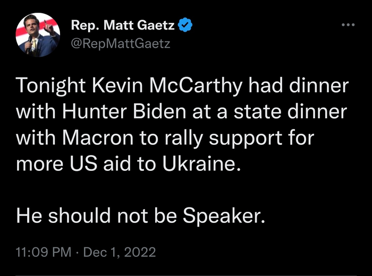372x276 pixels.
Task: Click the blue verified checkmark badge
Action: 185,25
